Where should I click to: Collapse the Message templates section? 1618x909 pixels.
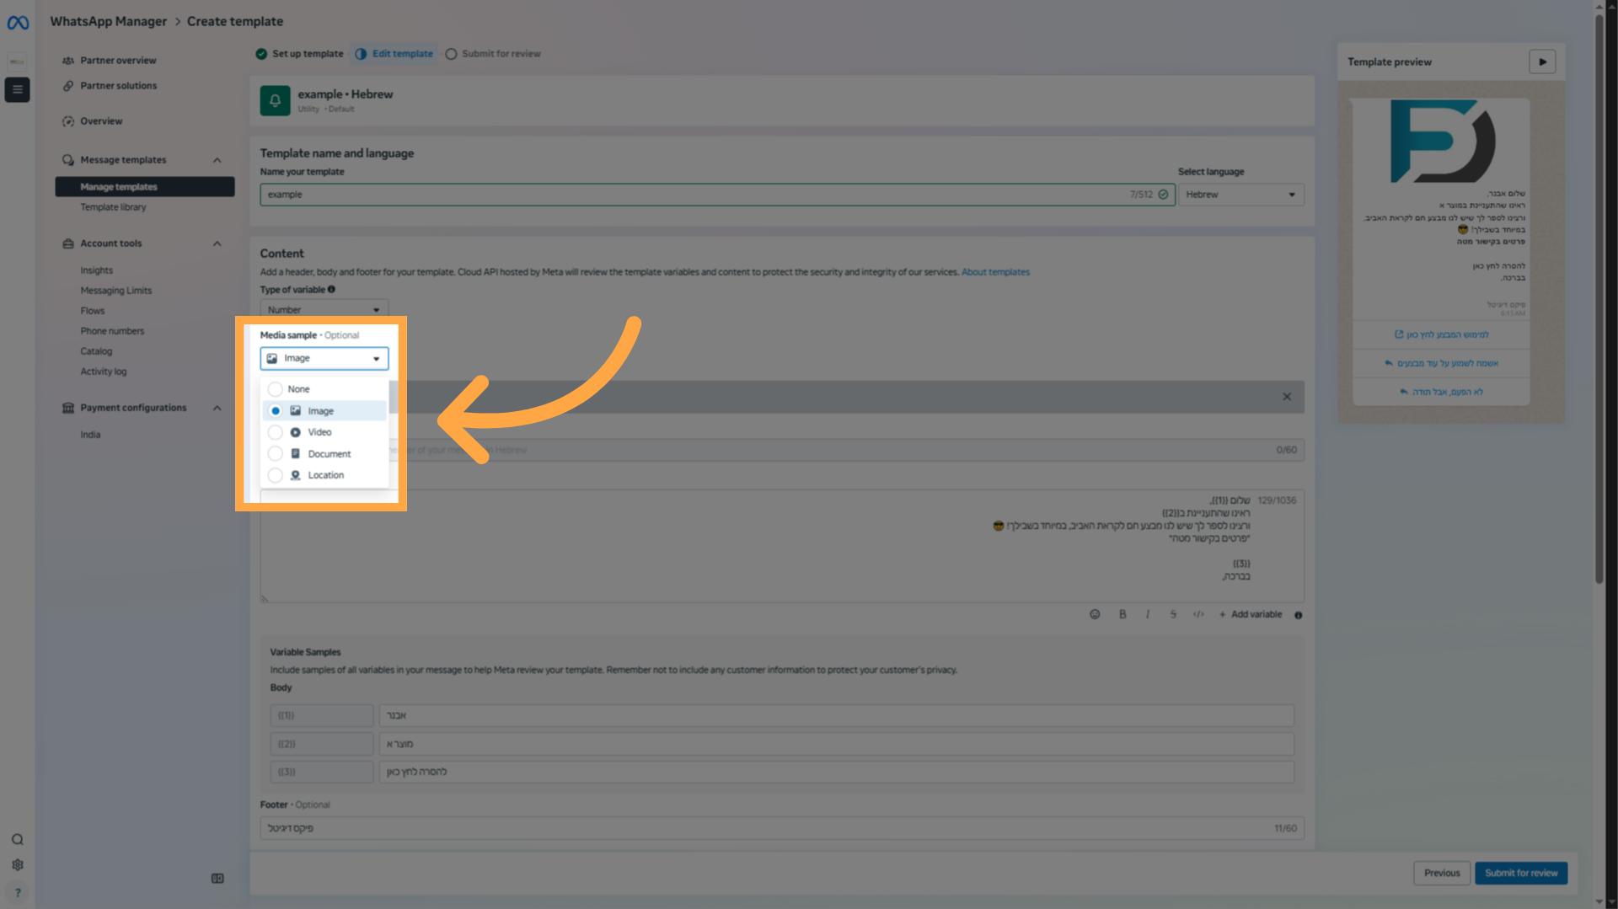tap(217, 160)
